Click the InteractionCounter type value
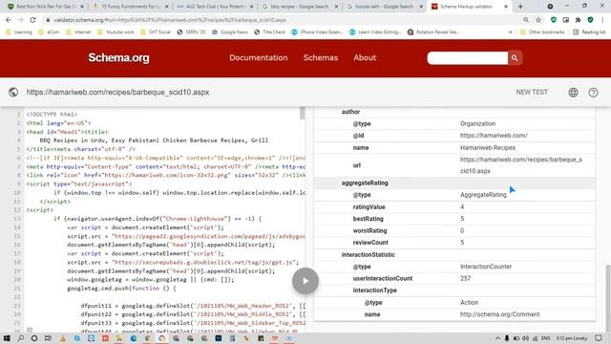This screenshot has height=344, width=611. tap(486, 267)
